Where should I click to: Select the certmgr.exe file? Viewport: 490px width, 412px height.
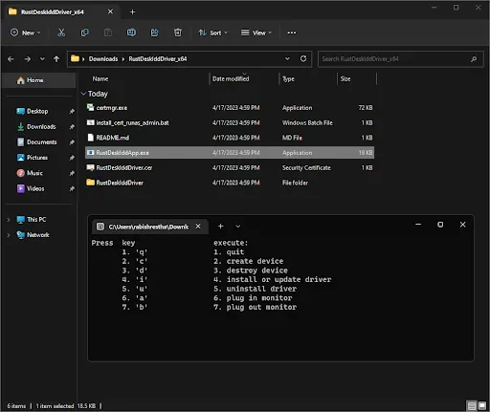point(230,108)
